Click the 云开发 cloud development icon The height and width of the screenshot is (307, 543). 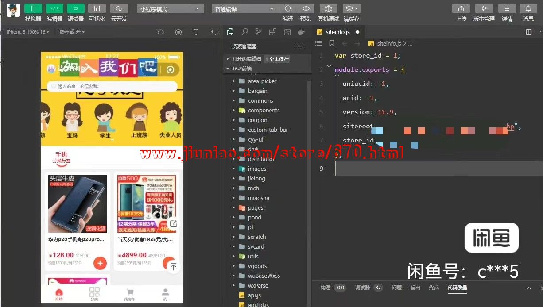[119, 9]
